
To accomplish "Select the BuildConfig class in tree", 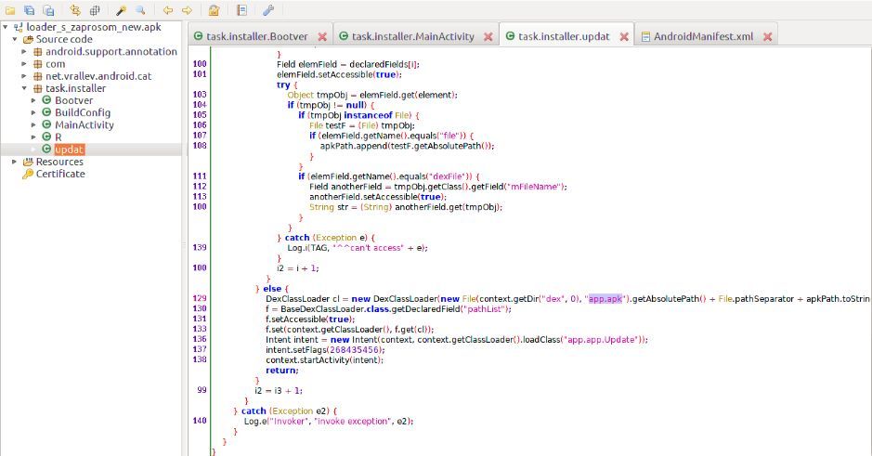I will pyautogui.click(x=84, y=112).
